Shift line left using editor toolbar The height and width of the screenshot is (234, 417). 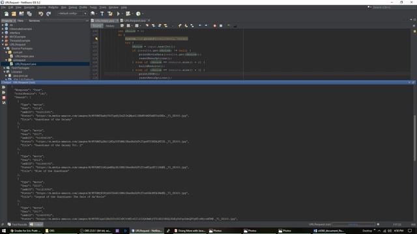200,26
